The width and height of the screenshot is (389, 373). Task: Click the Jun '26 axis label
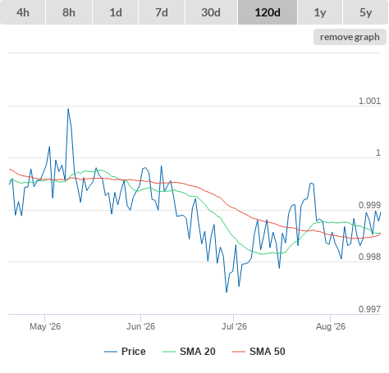tap(140, 326)
